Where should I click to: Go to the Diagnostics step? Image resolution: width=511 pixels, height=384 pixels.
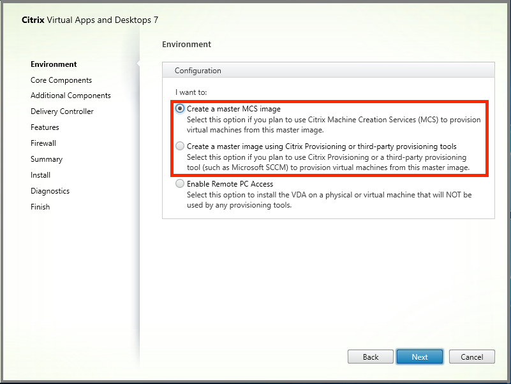pos(50,191)
